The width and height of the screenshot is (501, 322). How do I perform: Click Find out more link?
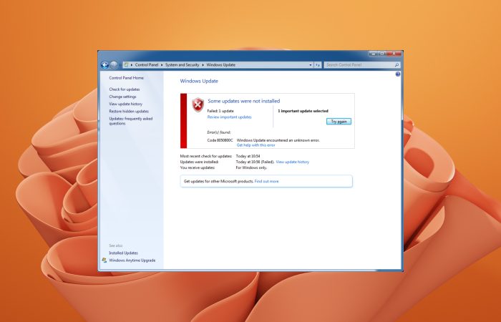tap(266, 182)
